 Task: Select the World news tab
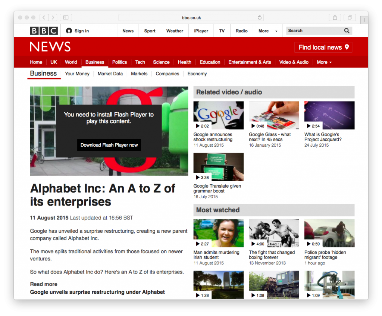coord(71,62)
